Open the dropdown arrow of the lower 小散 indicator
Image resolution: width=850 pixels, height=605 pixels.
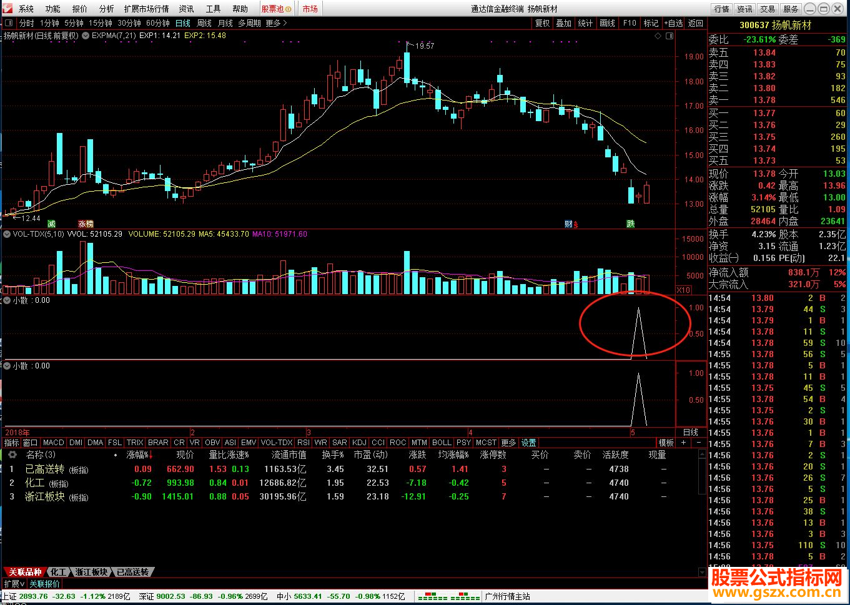(x=7, y=366)
